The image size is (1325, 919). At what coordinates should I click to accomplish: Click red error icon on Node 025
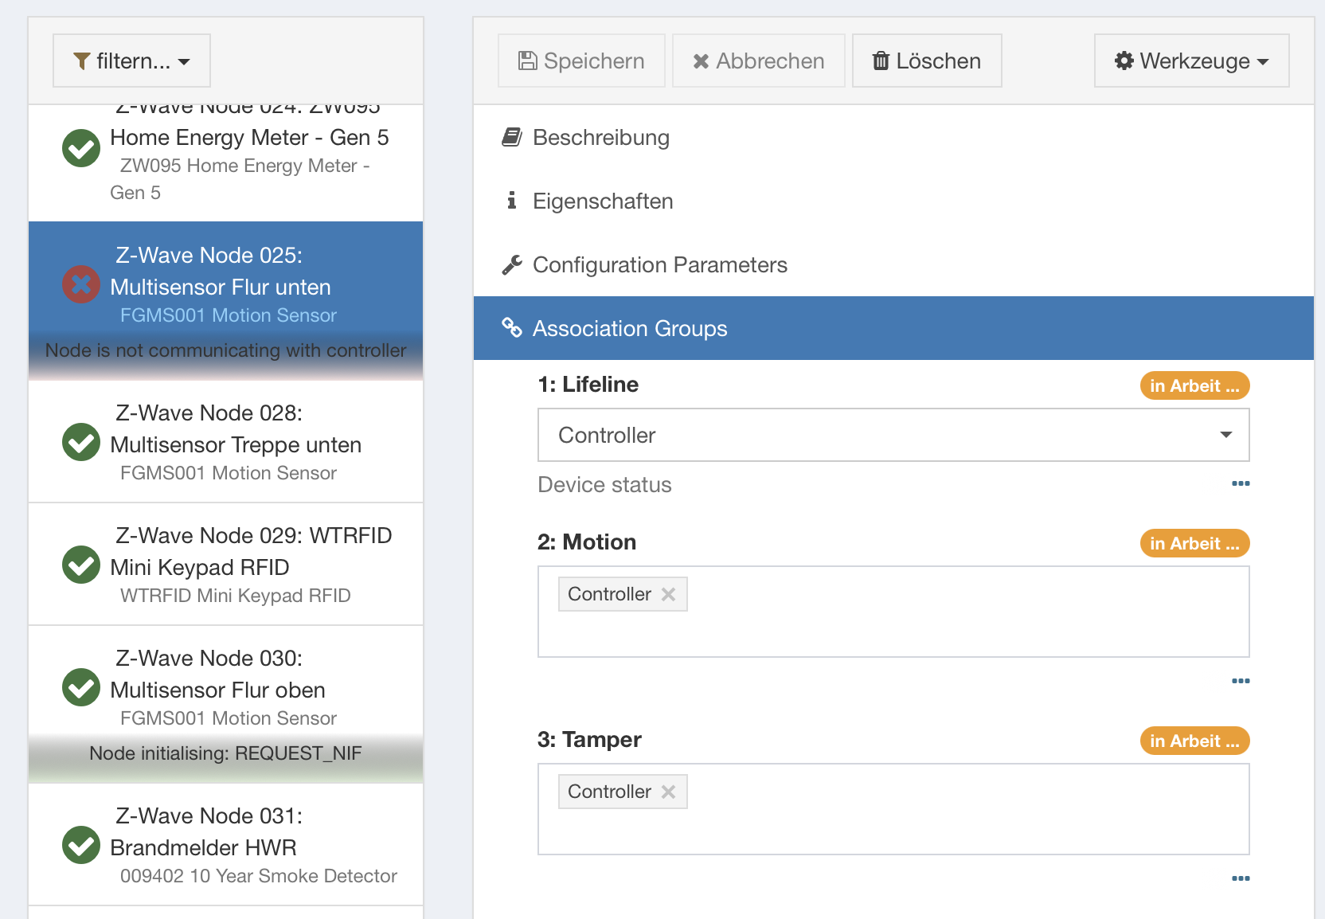click(x=81, y=284)
